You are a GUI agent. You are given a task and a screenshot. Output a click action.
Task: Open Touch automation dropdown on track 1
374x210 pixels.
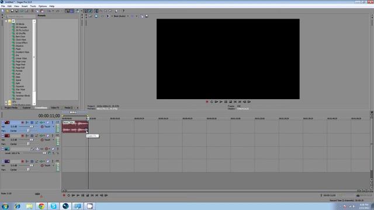tap(53, 127)
